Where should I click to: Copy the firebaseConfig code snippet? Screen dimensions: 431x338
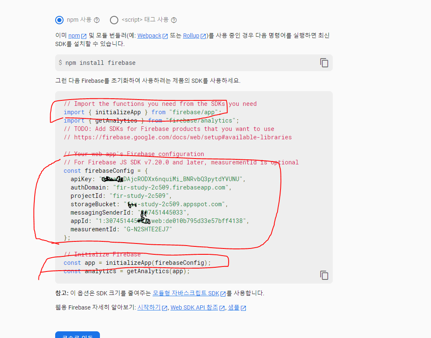click(x=324, y=275)
